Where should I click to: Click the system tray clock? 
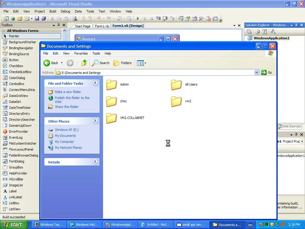[294, 225]
